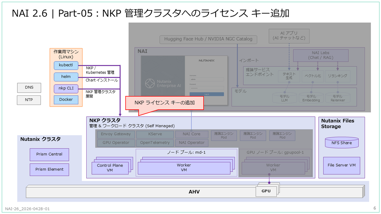
Task: Select the kubectl box in 作業用マシン
Action: pos(66,65)
